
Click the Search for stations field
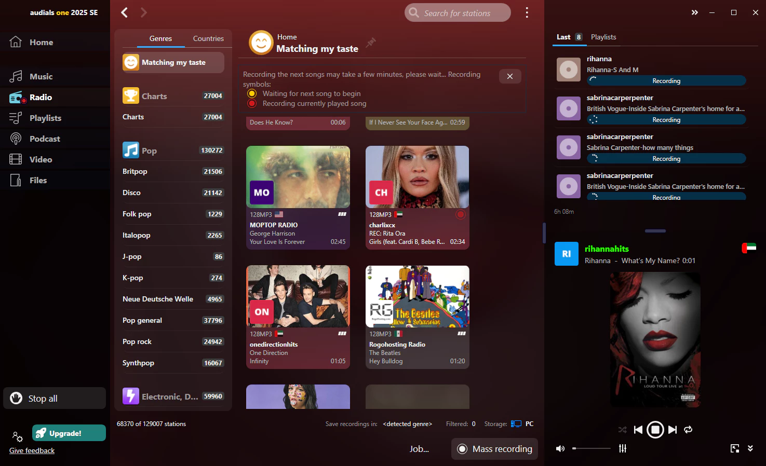[457, 13]
